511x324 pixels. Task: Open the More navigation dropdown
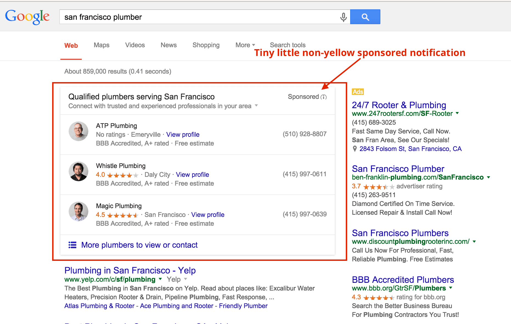(245, 45)
